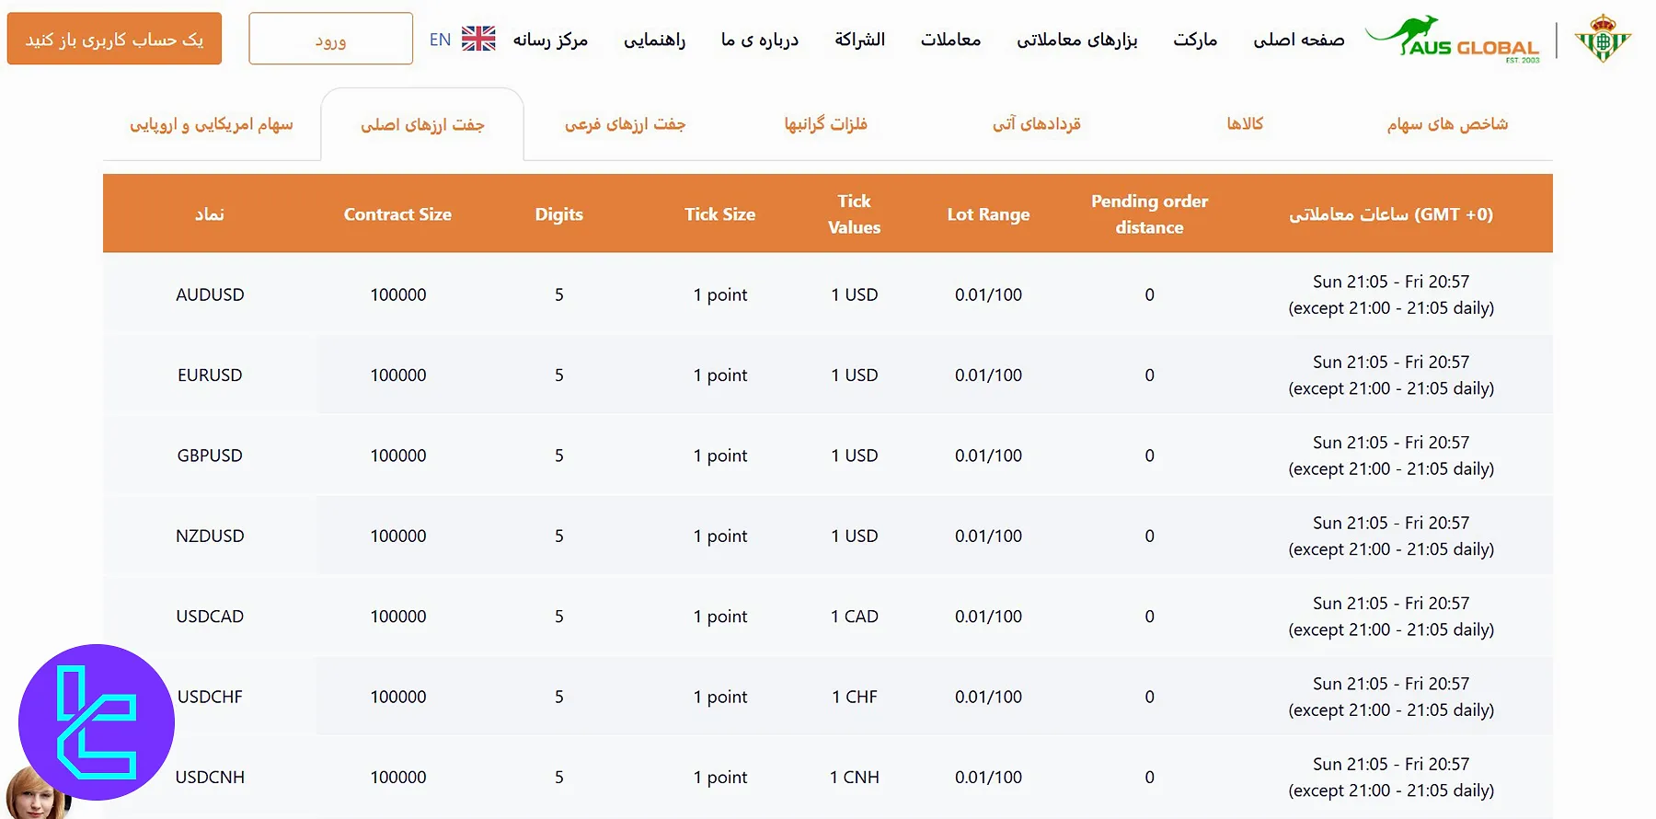
Task: Open the معاملات menu item
Action: 950,40
